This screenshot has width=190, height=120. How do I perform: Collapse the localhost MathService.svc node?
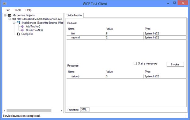10,19
